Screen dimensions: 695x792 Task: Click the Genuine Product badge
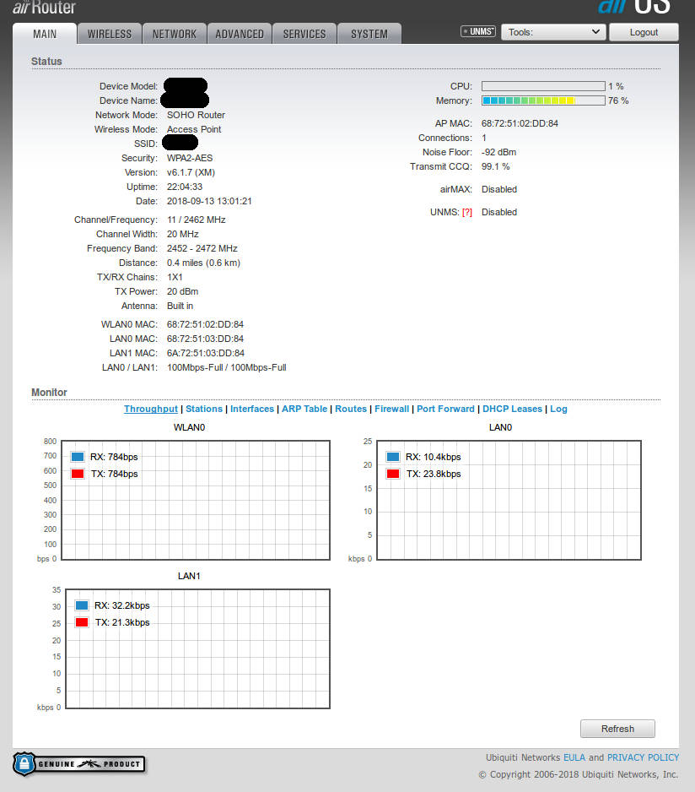point(79,763)
